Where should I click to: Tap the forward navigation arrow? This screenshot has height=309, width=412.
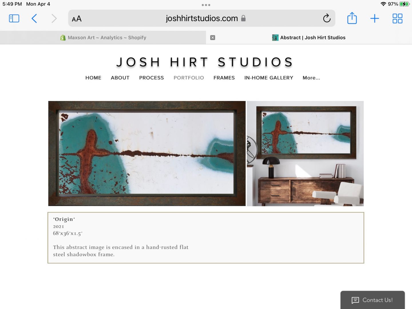click(x=54, y=19)
